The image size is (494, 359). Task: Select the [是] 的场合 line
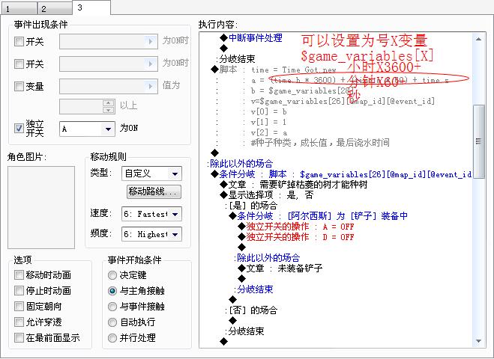coord(251,205)
